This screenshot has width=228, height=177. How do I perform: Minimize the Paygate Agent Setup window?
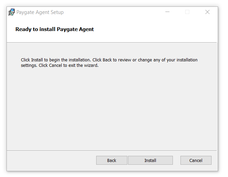coord(167,12)
